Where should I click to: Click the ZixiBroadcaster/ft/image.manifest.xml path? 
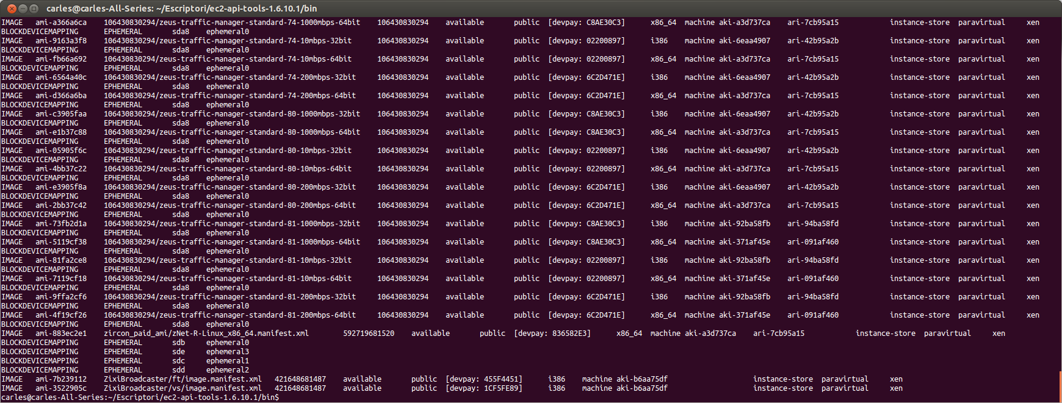pyautogui.click(x=182, y=379)
